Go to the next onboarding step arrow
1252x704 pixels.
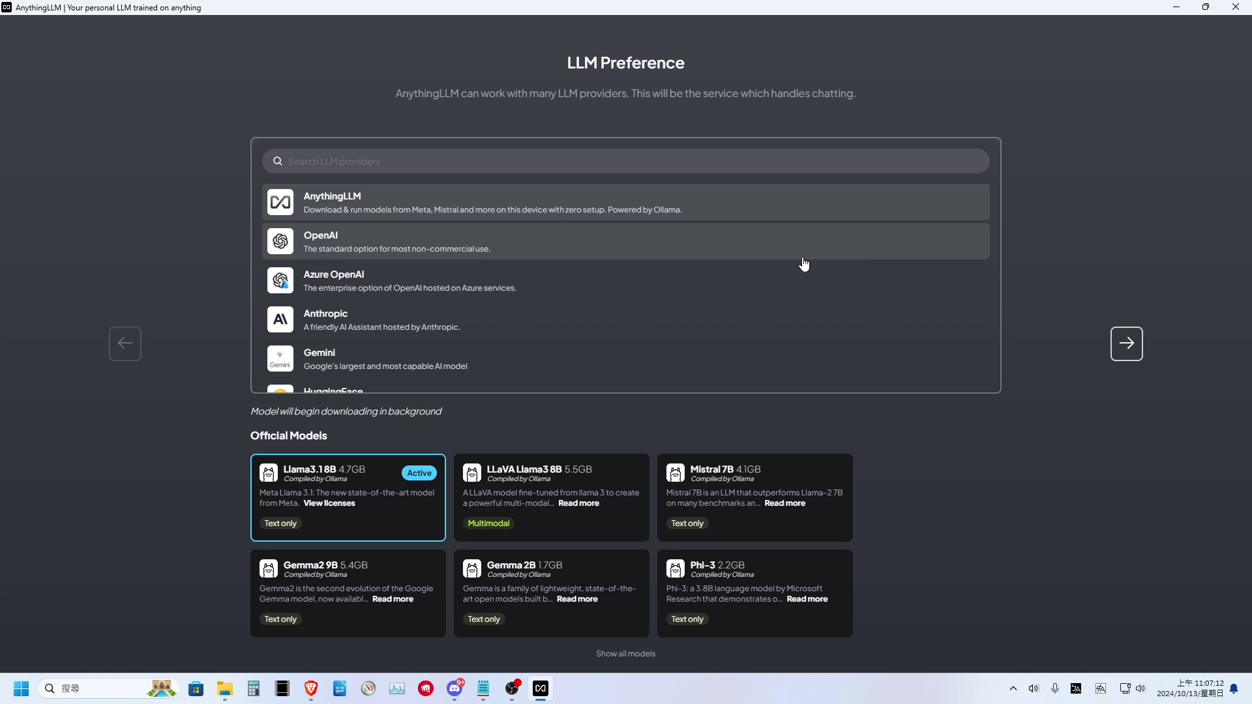click(1127, 344)
